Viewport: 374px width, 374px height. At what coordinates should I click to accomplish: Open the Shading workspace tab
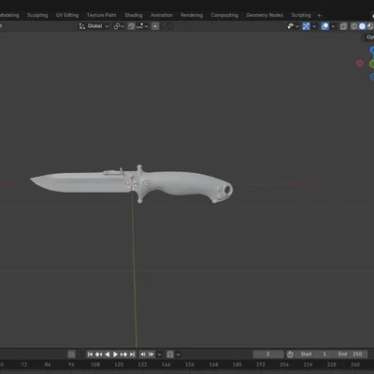(x=134, y=15)
